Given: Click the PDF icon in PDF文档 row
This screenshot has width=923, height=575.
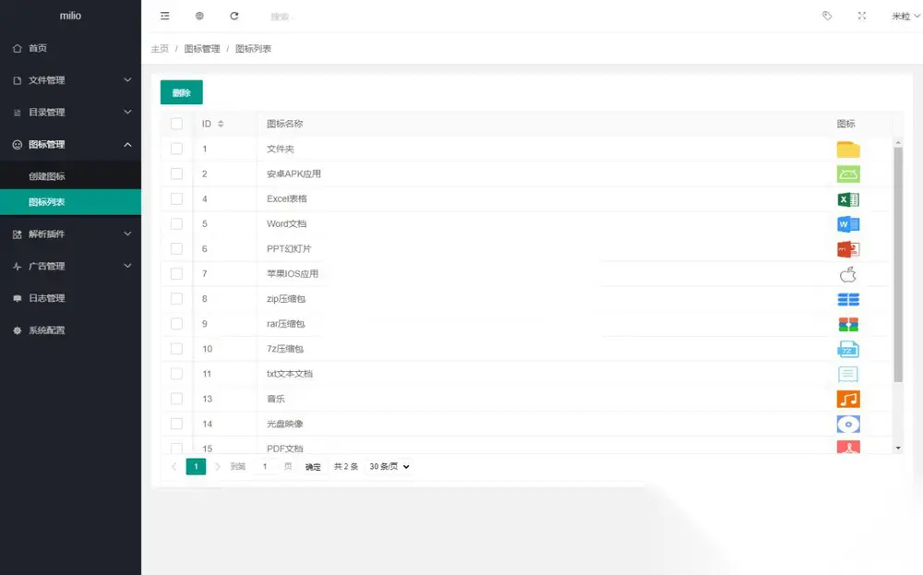Looking at the screenshot, I should [848, 447].
